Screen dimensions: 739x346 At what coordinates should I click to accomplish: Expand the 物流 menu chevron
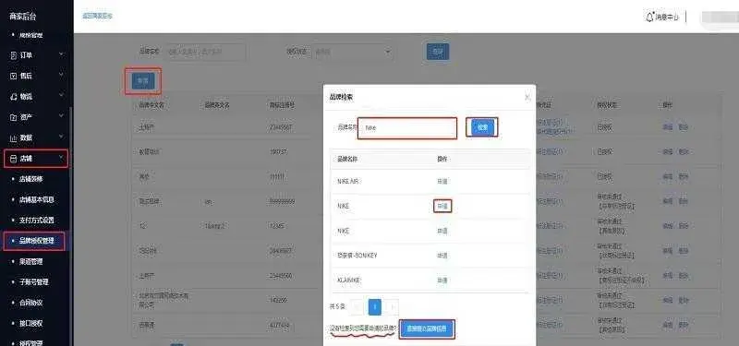61,96
